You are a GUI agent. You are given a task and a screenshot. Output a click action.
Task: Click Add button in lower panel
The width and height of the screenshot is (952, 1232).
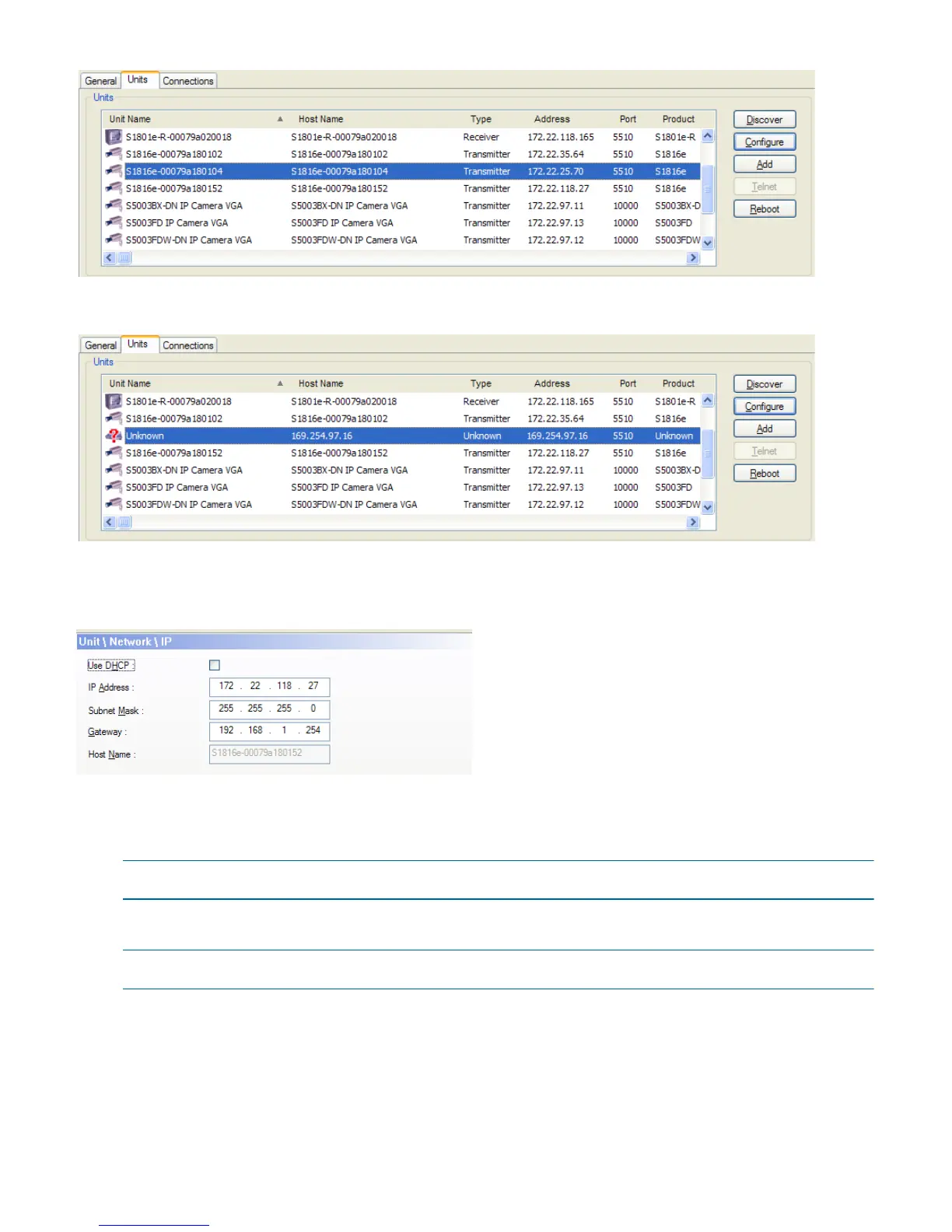pyautogui.click(x=765, y=429)
